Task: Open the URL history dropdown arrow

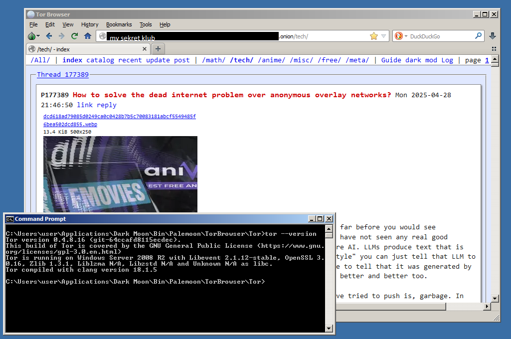Action: (383, 36)
